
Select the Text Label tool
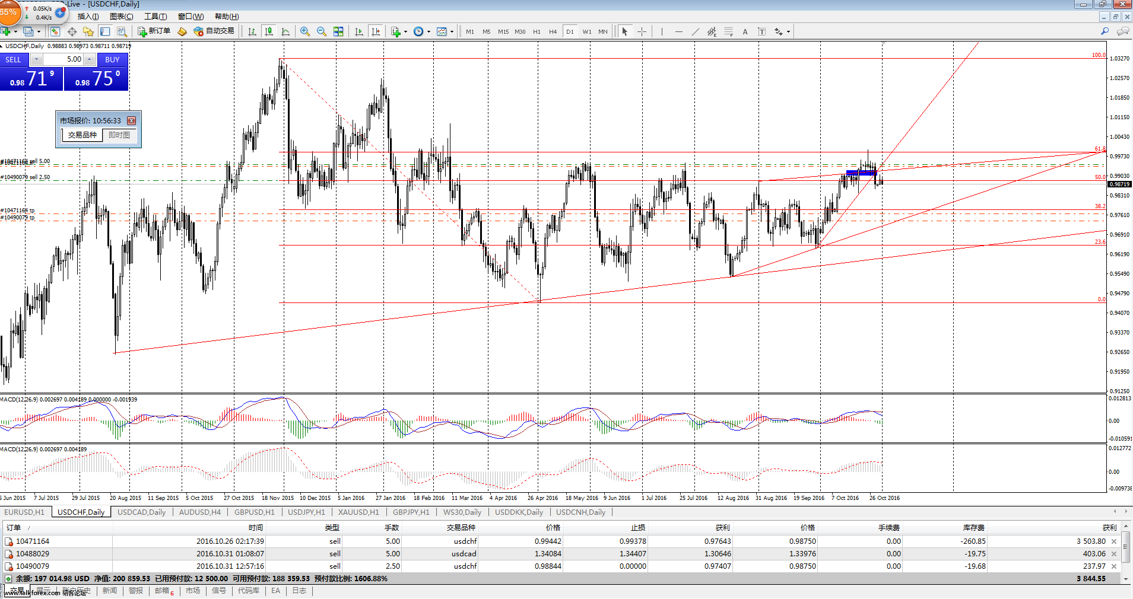coord(761,31)
